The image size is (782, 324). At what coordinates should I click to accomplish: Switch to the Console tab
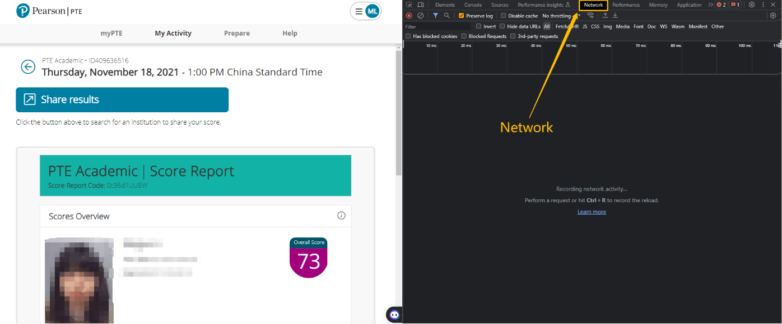pos(473,5)
